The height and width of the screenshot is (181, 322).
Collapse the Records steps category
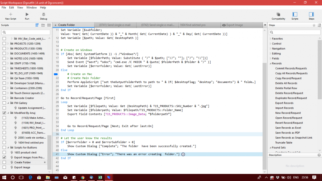coord(270,64)
